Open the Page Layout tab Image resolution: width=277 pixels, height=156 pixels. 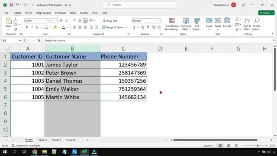point(43,13)
